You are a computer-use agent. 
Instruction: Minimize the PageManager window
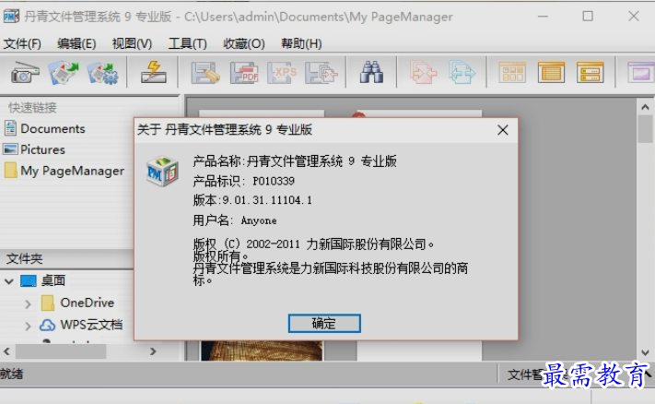[x=543, y=17]
